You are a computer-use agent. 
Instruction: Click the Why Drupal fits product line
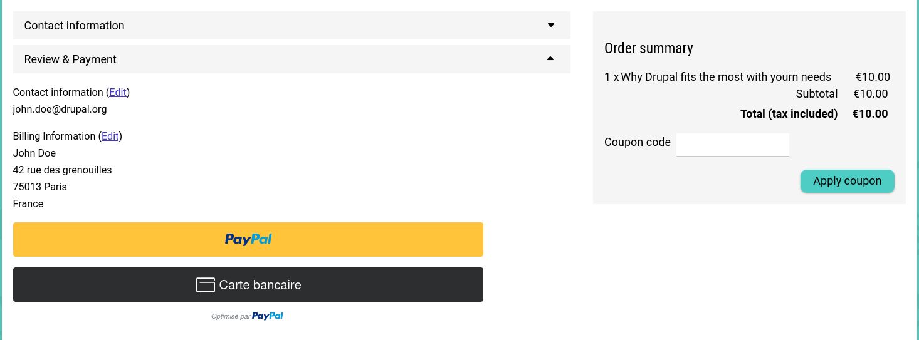pyautogui.click(x=718, y=77)
